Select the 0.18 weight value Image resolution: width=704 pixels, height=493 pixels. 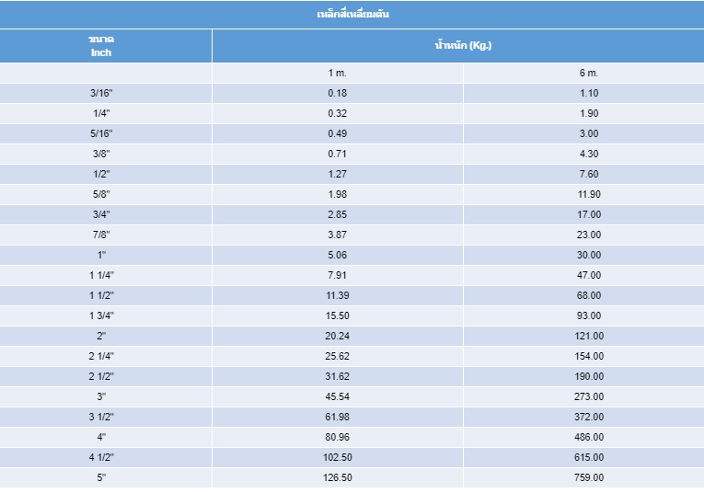338,93
